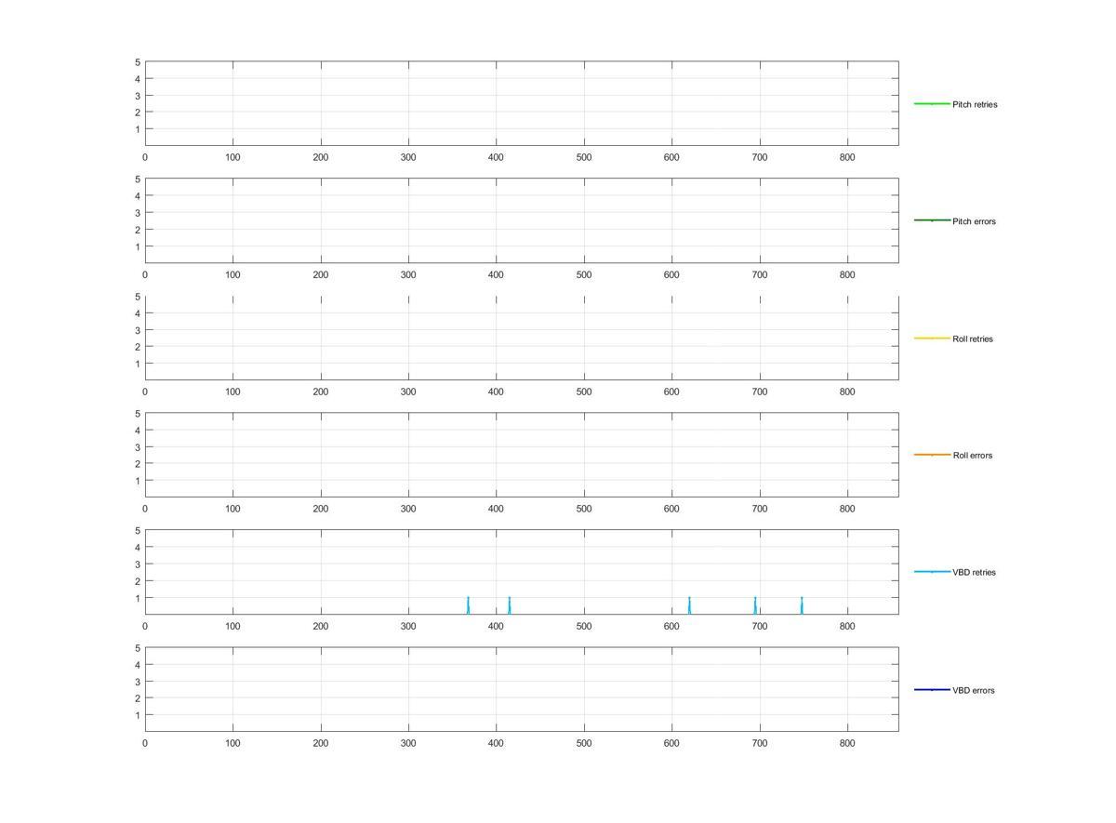The height and width of the screenshot is (823, 1116).
Task: Click the y-axis 5 label of Pitch retries plot
Action: 137,62
